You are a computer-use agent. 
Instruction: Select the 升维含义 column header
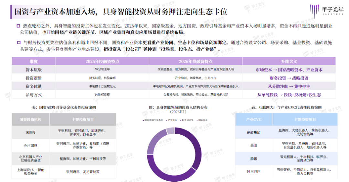[x=289, y=62]
